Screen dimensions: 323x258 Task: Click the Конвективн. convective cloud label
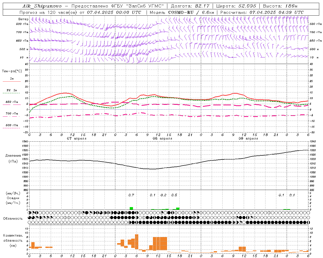click(x=13, y=236)
